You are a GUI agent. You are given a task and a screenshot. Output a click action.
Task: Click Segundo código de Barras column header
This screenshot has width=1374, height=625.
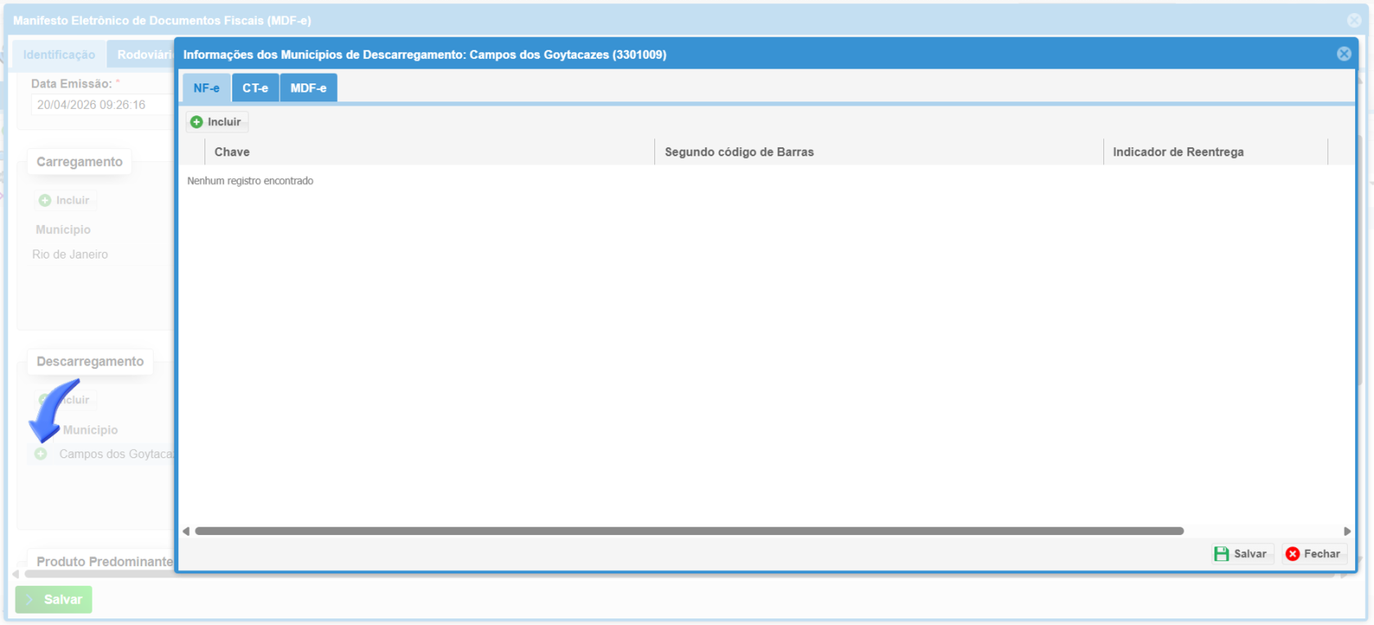[879, 152]
